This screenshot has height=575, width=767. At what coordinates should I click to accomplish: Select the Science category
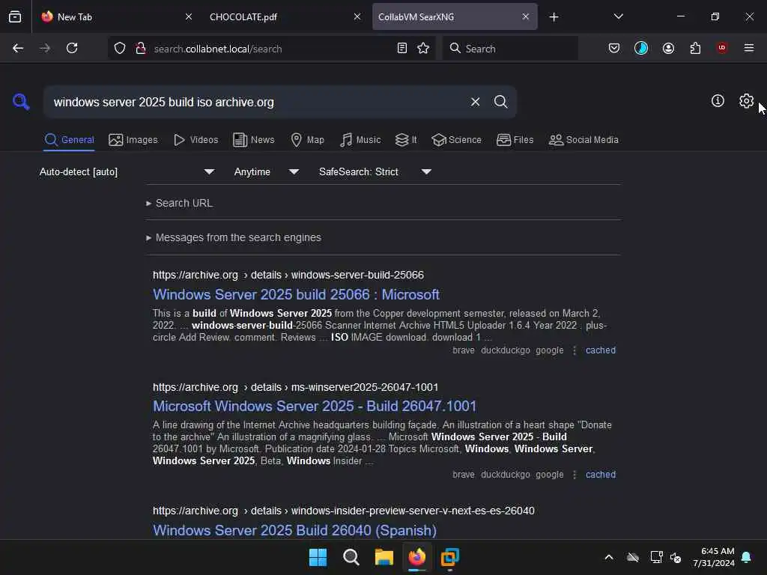point(456,140)
